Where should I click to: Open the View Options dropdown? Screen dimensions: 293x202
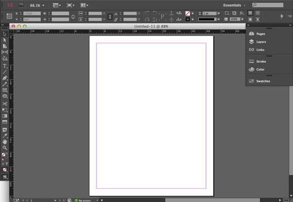click(56, 5)
